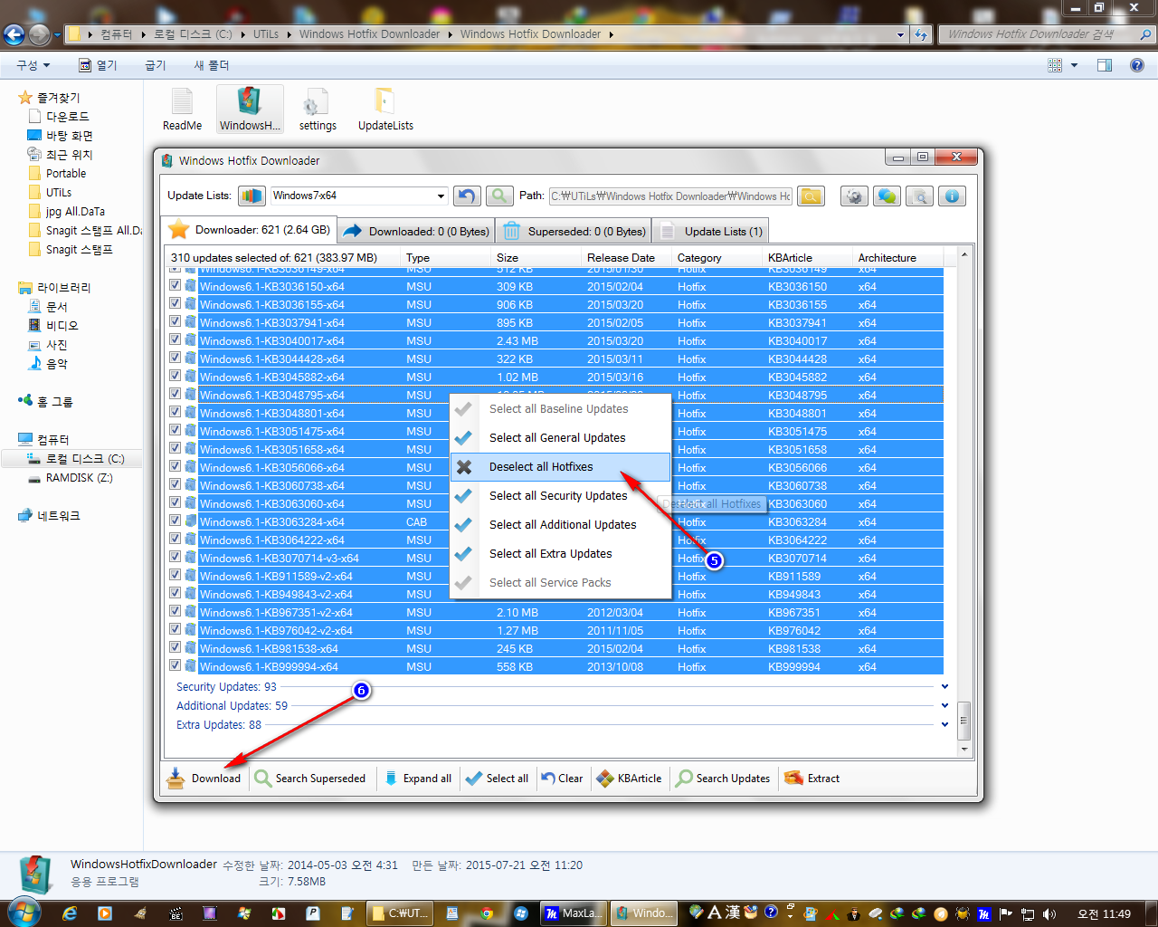This screenshot has width=1158, height=927.
Task: Click the undo/refresh arrow icon next to Windows7x64
Action: pos(467,196)
